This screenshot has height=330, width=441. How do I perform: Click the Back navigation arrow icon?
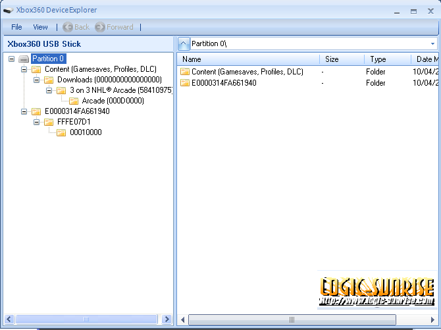pyautogui.click(x=68, y=27)
